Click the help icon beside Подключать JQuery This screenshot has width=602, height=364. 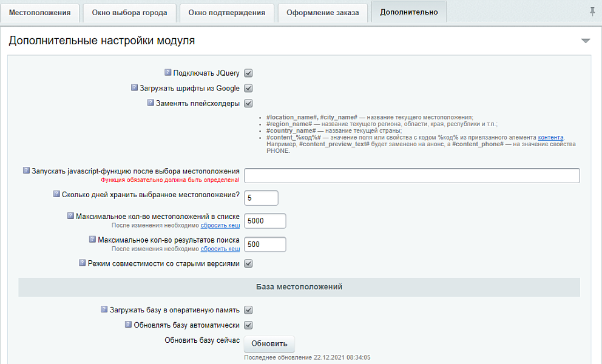click(x=169, y=72)
